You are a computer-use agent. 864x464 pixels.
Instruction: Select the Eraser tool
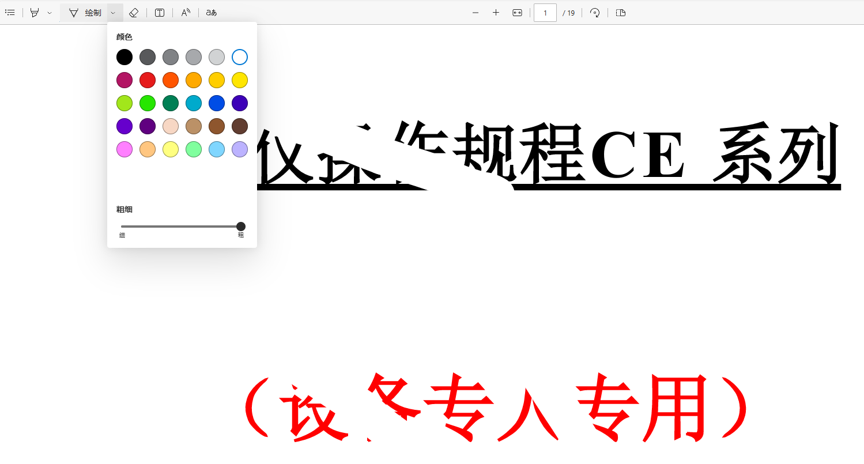click(134, 12)
